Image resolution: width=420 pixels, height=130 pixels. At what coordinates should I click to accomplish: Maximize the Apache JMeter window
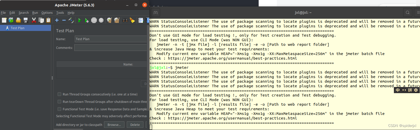pyautogui.click(x=136, y=5)
